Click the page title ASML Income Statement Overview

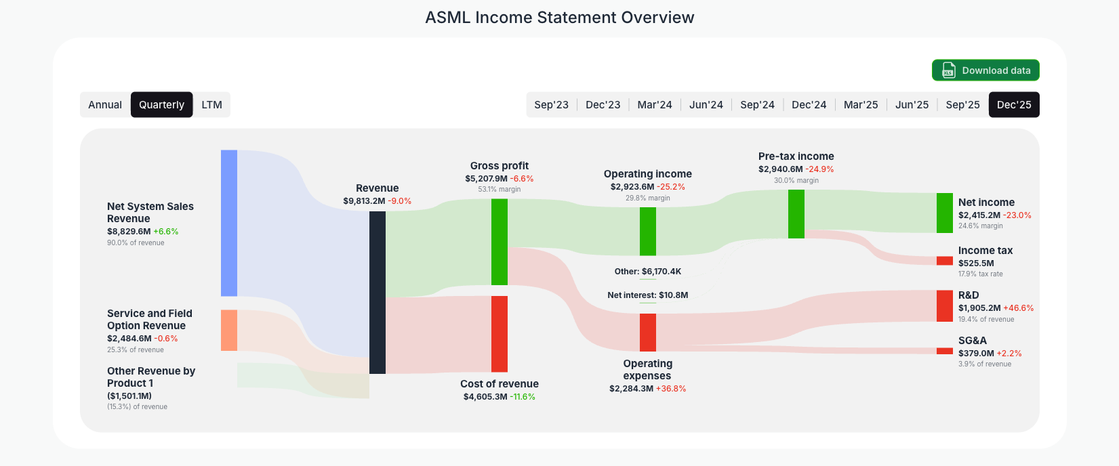click(560, 18)
